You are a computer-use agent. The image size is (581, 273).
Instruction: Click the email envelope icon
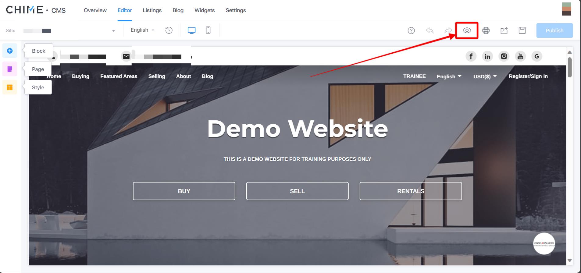click(x=126, y=56)
